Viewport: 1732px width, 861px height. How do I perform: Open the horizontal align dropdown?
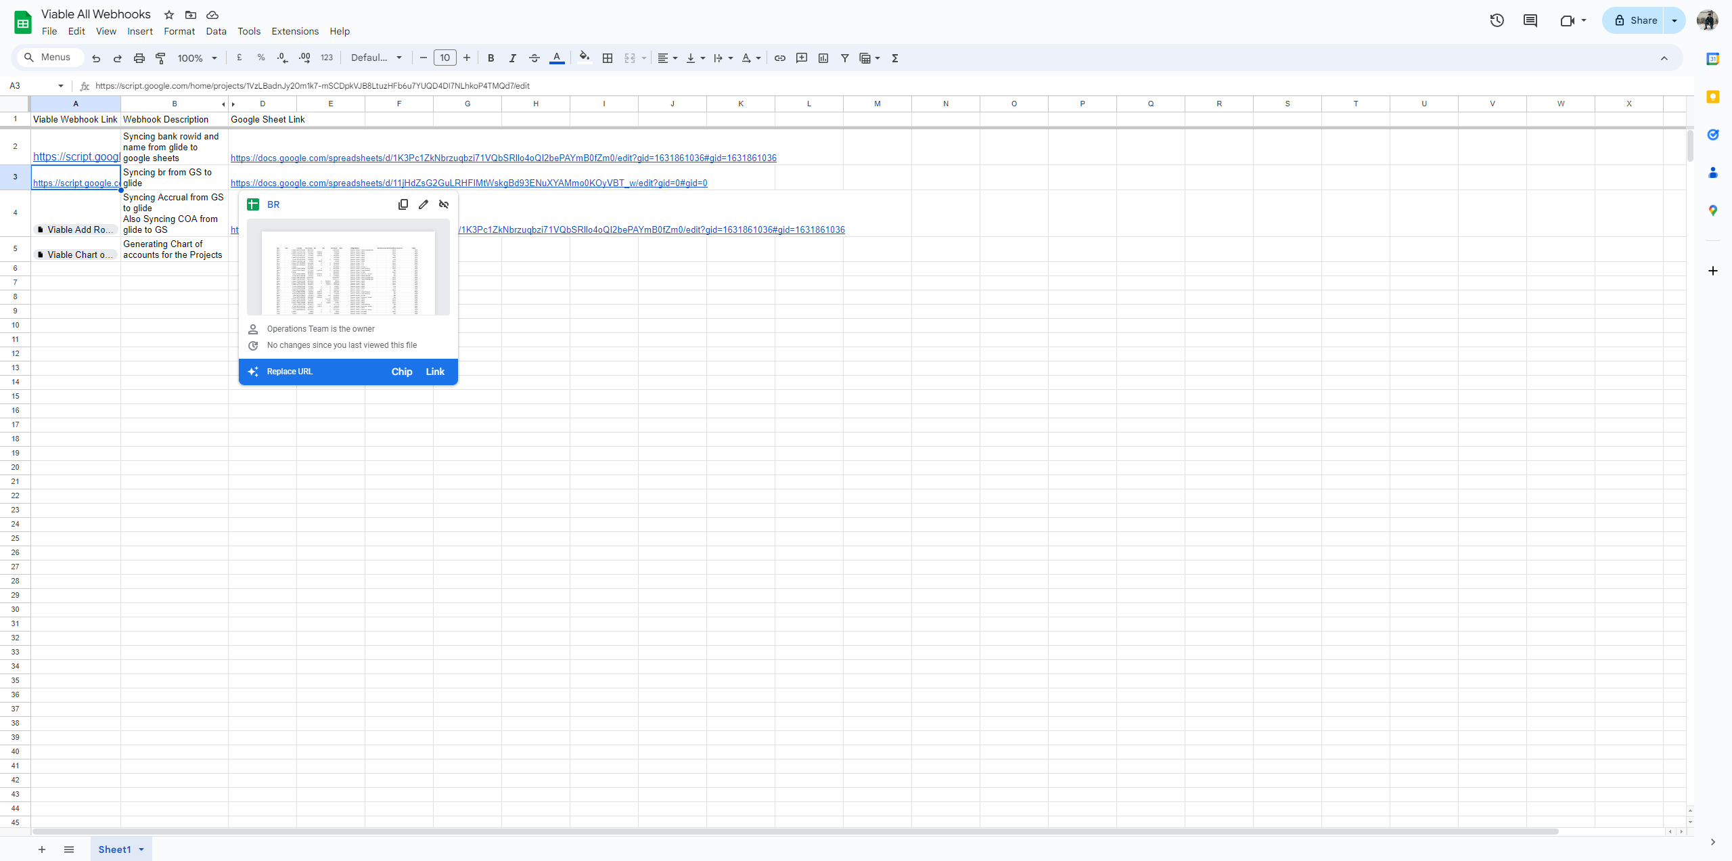pos(668,58)
